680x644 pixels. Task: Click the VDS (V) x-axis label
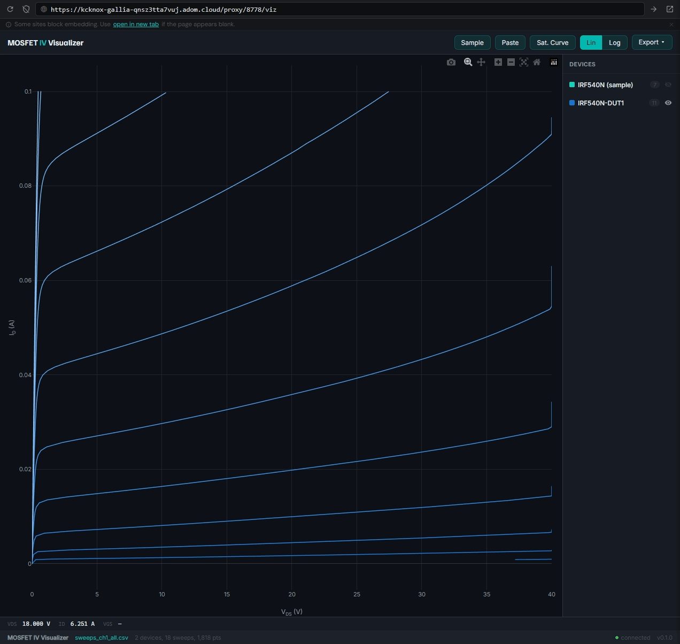pyautogui.click(x=292, y=612)
